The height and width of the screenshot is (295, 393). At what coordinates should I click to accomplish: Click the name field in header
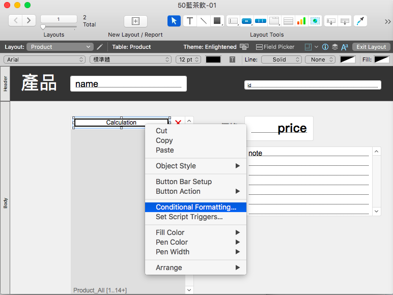[128, 83]
